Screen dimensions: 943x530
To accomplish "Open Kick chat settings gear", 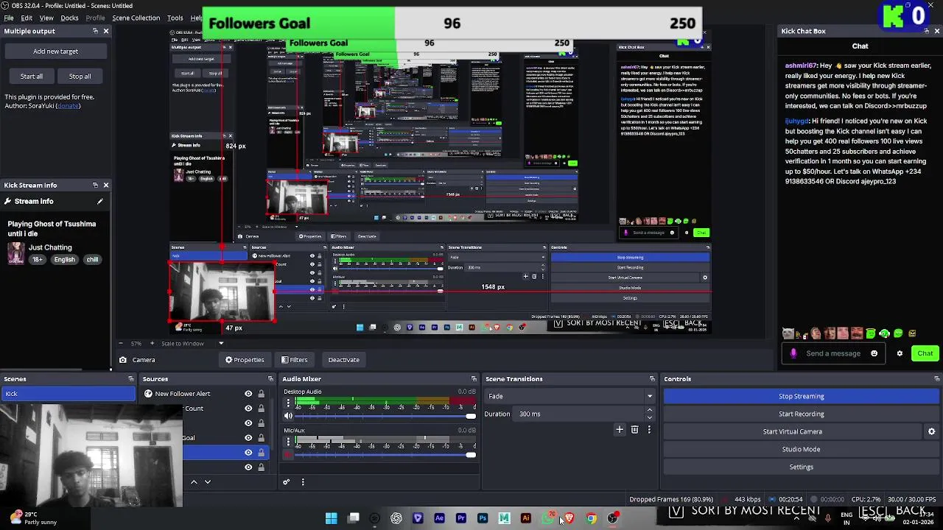I will pos(900,353).
